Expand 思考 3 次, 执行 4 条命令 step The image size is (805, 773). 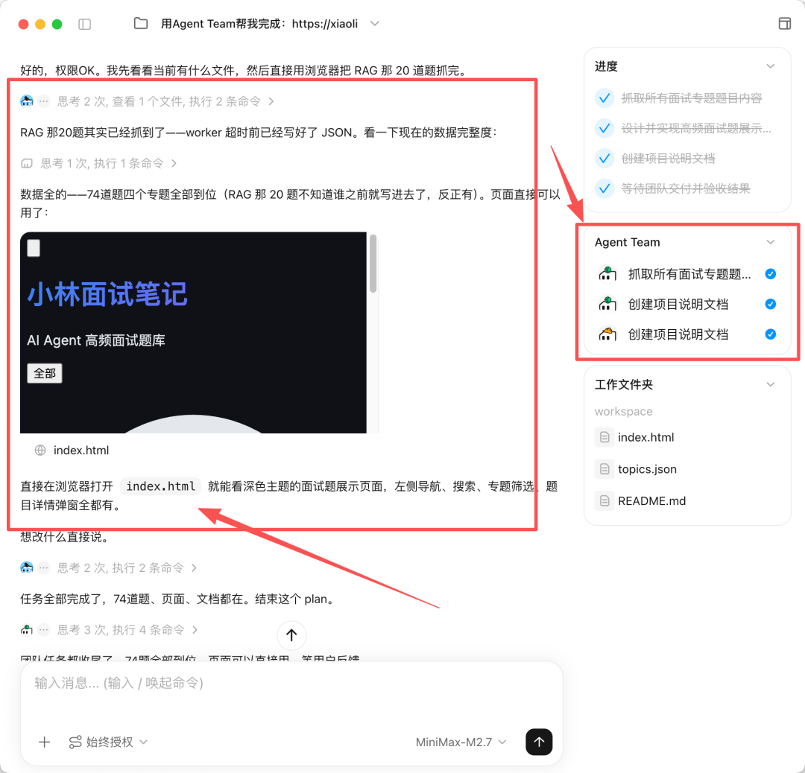tap(127, 630)
